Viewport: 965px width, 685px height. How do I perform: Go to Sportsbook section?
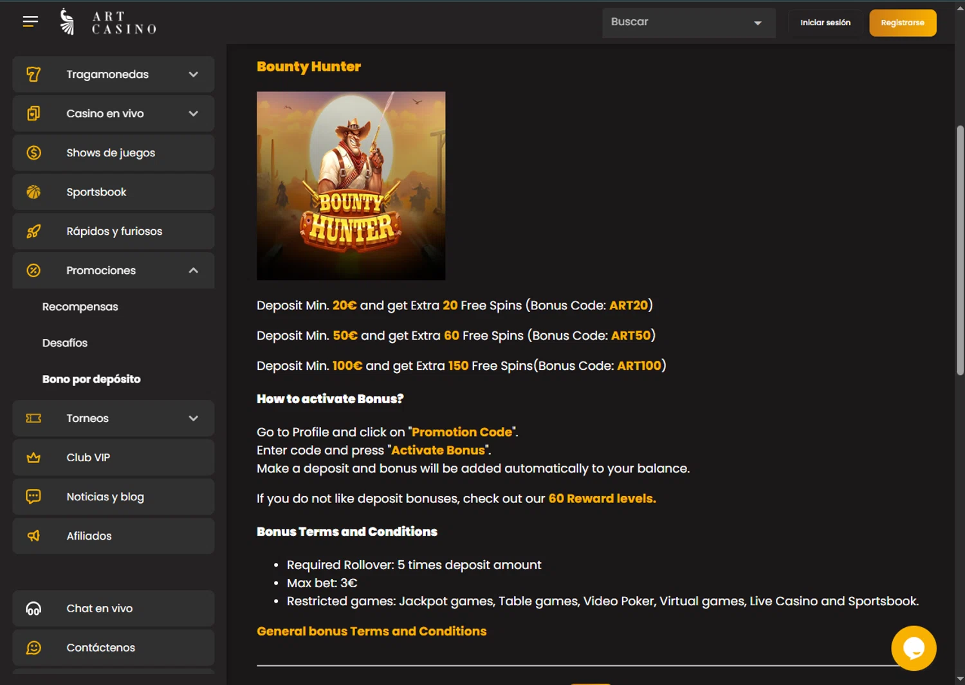pos(113,192)
